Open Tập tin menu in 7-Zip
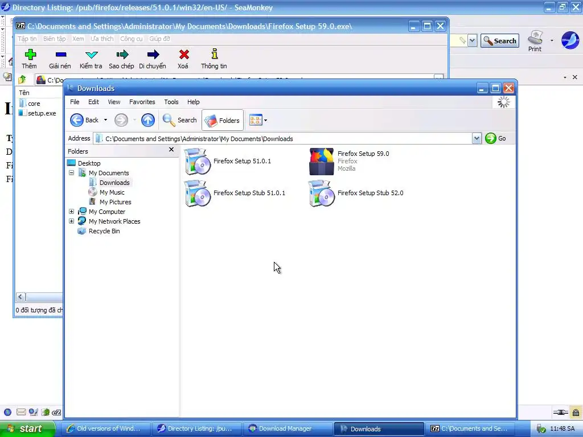 pyautogui.click(x=27, y=39)
